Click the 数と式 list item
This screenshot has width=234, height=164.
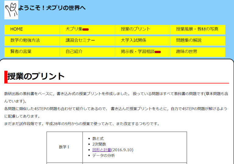(98, 139)
